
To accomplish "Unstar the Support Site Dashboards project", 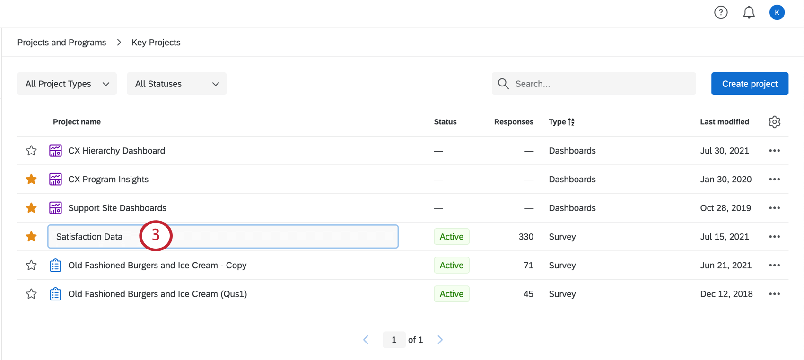I will (x=31, y=208).
